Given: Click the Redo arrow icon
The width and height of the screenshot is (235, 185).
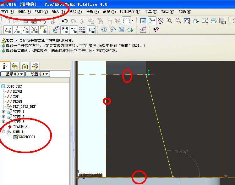Looking at the screenshot, I should pos(74,21).
